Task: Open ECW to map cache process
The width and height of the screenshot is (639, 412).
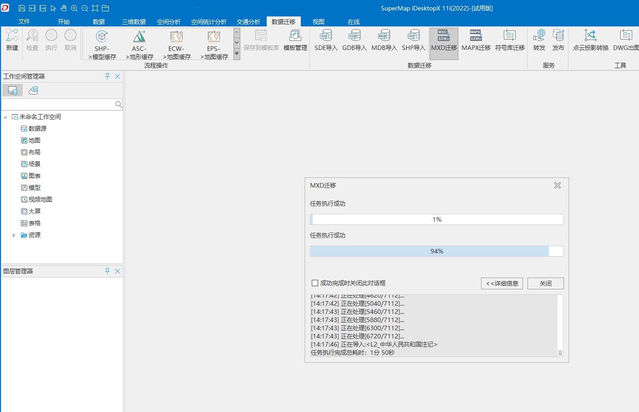Action: click(177, 45)
